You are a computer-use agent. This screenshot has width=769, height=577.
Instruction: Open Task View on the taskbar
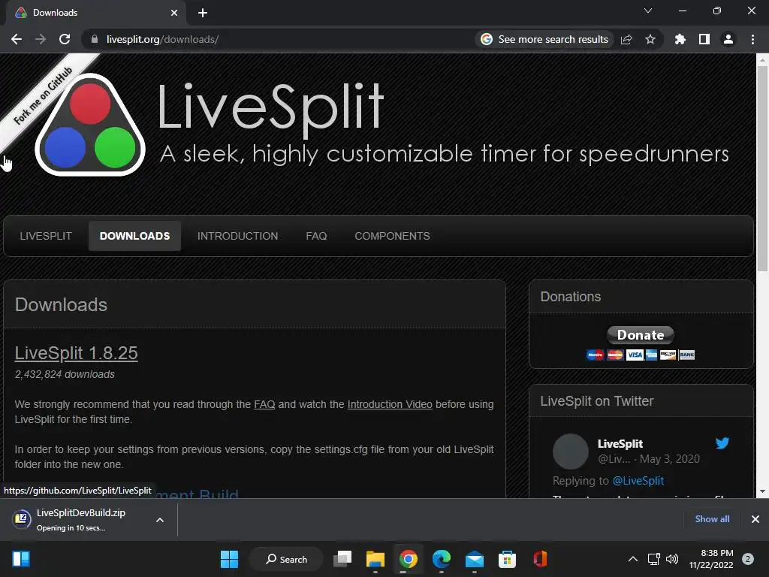[342, 559]
